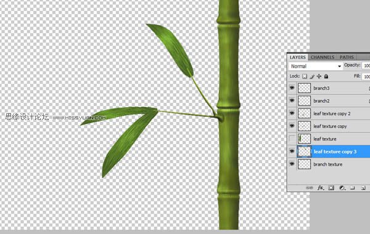The height and width of the screenshot is (234, 370).
Task: Create new adjustment layer icon
Action: (x=342, y=188)
